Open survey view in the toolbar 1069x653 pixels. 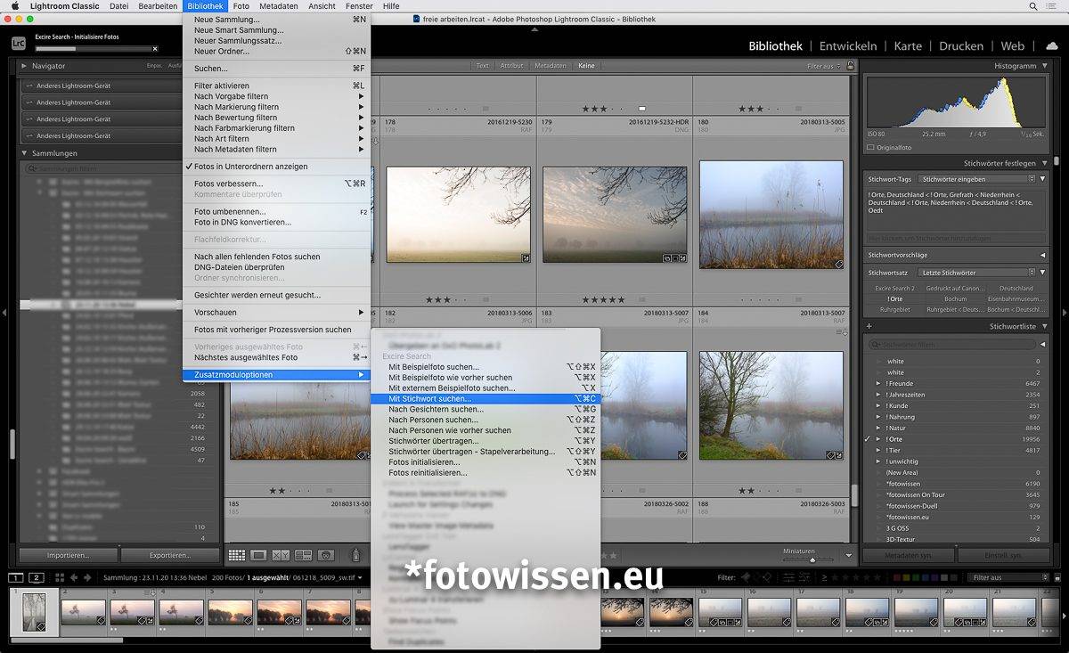303,555
